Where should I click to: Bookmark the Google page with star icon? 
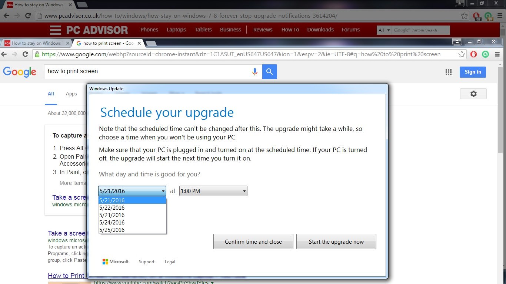pos(462,54)
